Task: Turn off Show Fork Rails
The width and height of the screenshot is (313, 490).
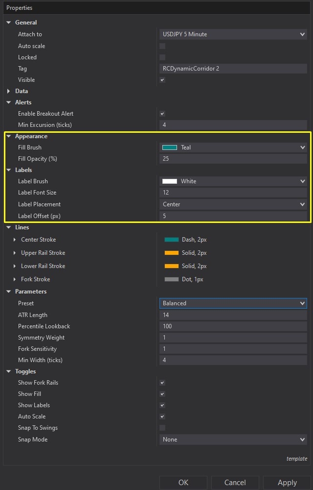Action: [162, 383]
